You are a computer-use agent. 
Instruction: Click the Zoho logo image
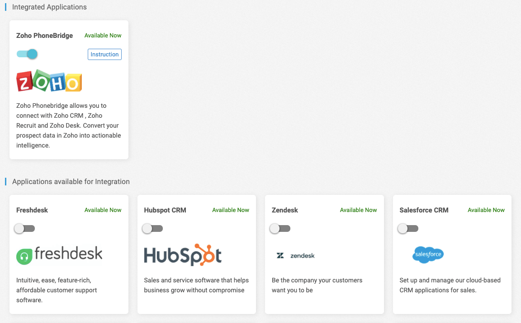coord(49,80)
